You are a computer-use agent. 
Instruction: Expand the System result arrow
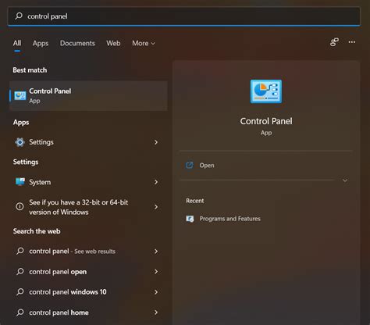coord(156,182)
